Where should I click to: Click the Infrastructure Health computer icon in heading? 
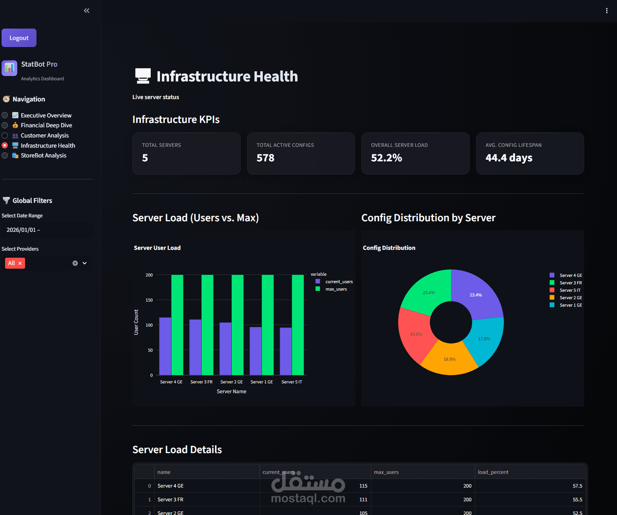click(x=143, y=76)
